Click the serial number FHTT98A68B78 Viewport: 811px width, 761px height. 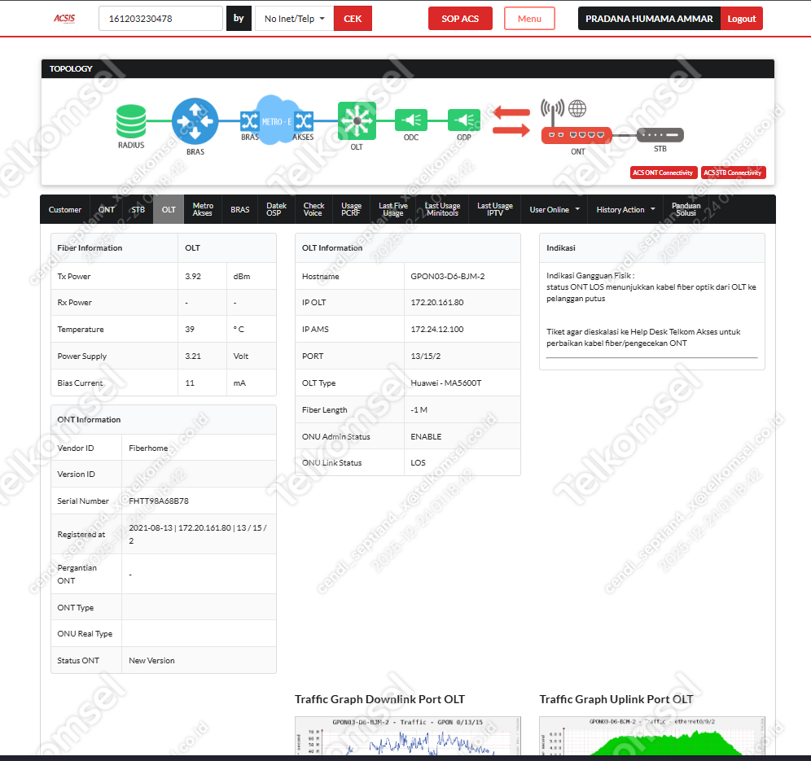point(159,501)
